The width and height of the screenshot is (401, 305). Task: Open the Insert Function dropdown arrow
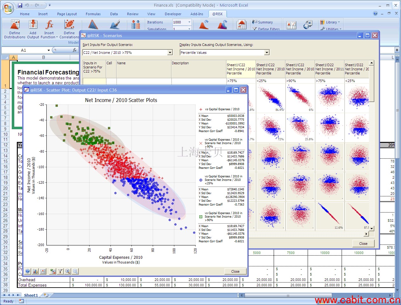[57, 37]
